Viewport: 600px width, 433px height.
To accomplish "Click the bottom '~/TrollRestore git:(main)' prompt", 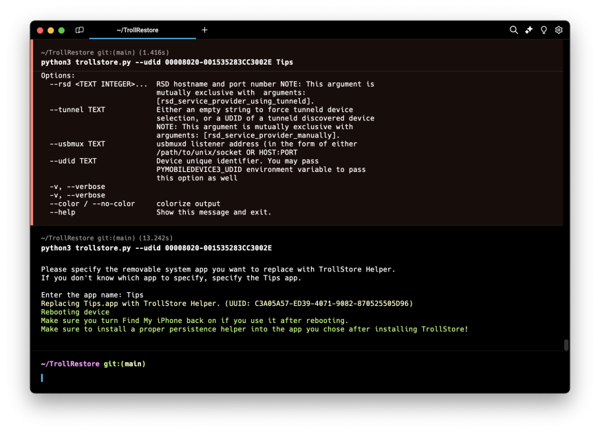I will click(93, 364).
